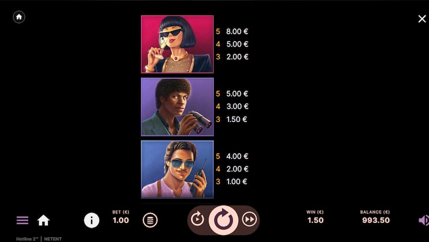The image size is (429, 242).
Task: Mute the game sound
Action: tap(424, 220)
